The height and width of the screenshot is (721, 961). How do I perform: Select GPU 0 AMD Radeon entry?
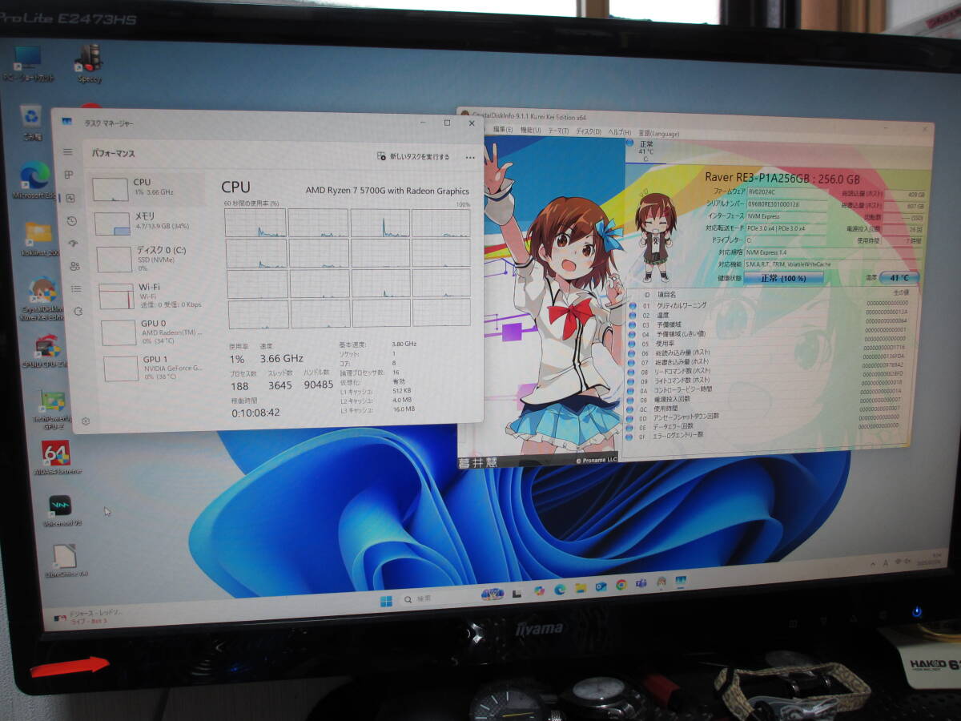pyautogui.click(x=155, y=331)
